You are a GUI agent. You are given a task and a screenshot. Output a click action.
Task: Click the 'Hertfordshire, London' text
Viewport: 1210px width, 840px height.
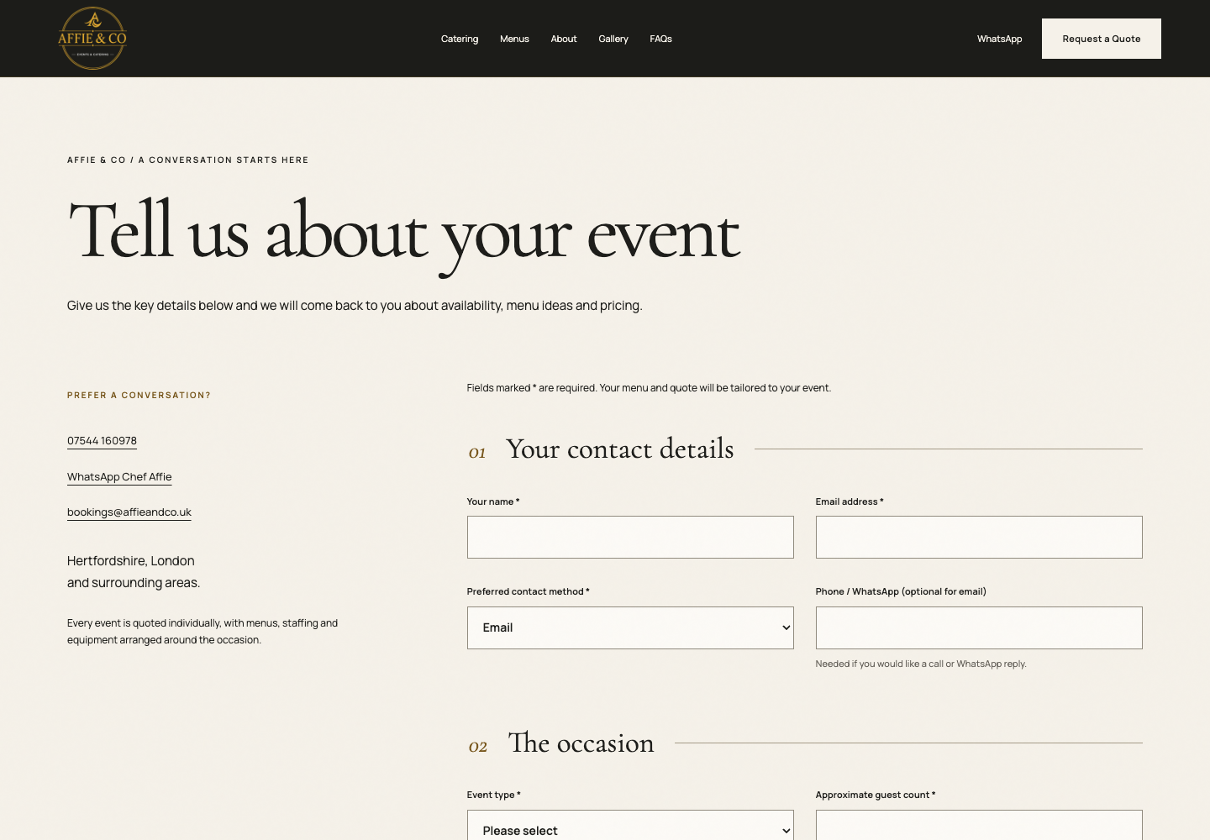(131, 561)
